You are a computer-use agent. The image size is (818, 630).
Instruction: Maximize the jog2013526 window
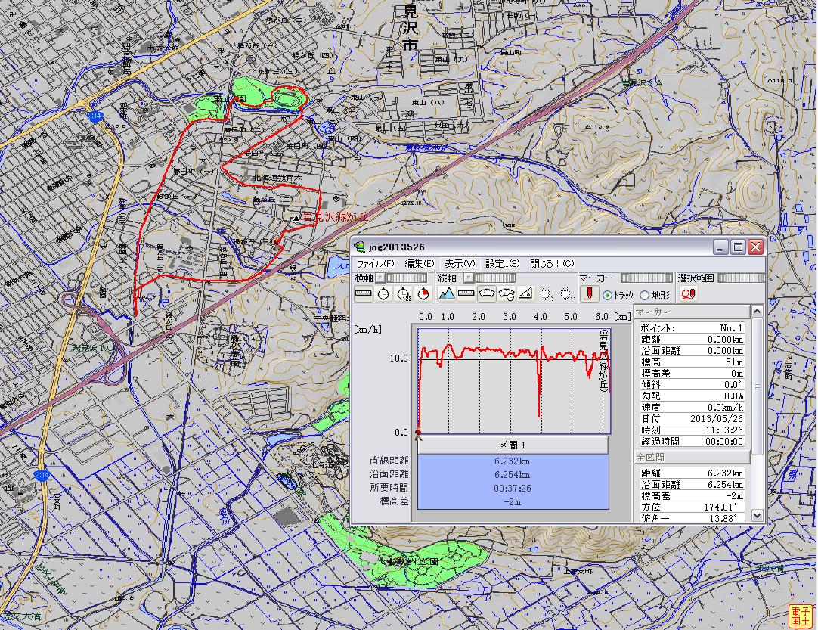pos(738,247)
